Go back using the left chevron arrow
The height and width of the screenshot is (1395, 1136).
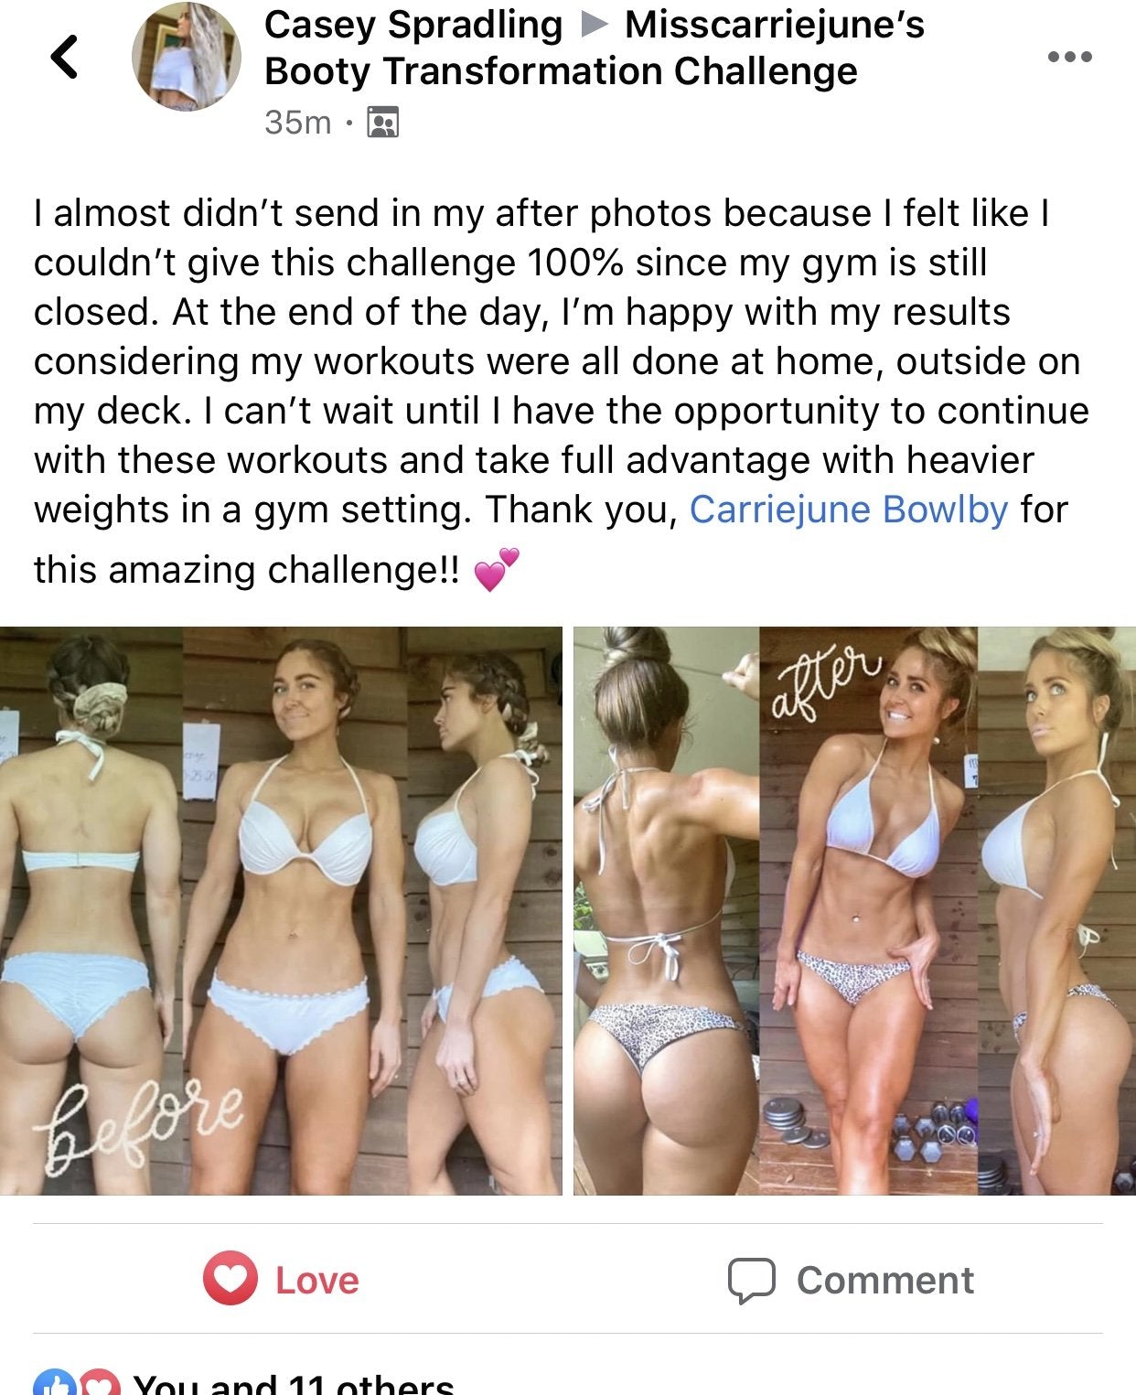coord(64,57)
